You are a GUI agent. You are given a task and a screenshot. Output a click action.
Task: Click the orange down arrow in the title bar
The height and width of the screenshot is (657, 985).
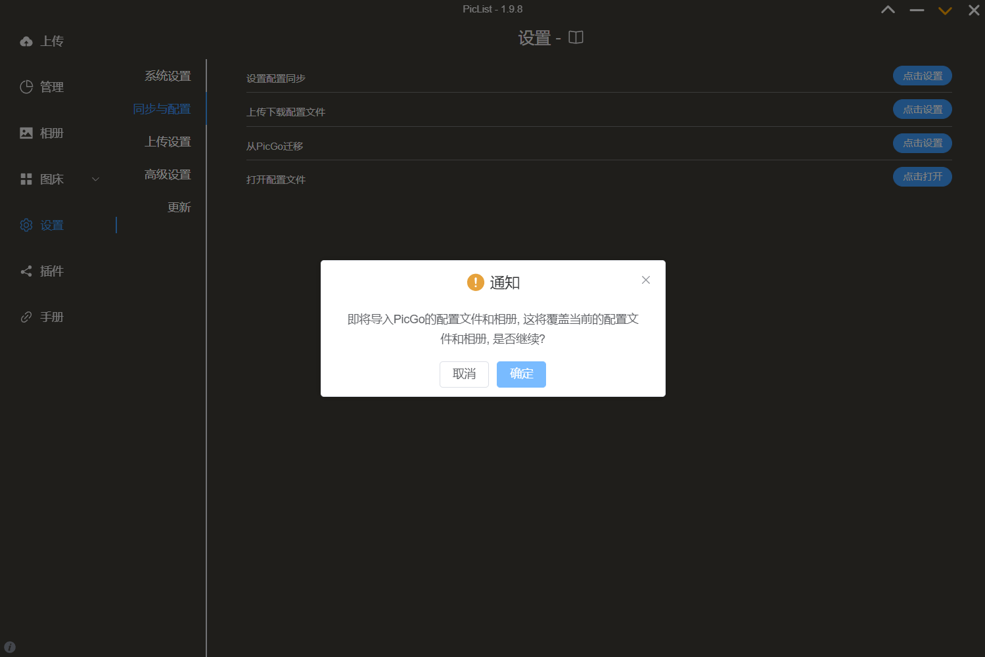pos(945,11)
